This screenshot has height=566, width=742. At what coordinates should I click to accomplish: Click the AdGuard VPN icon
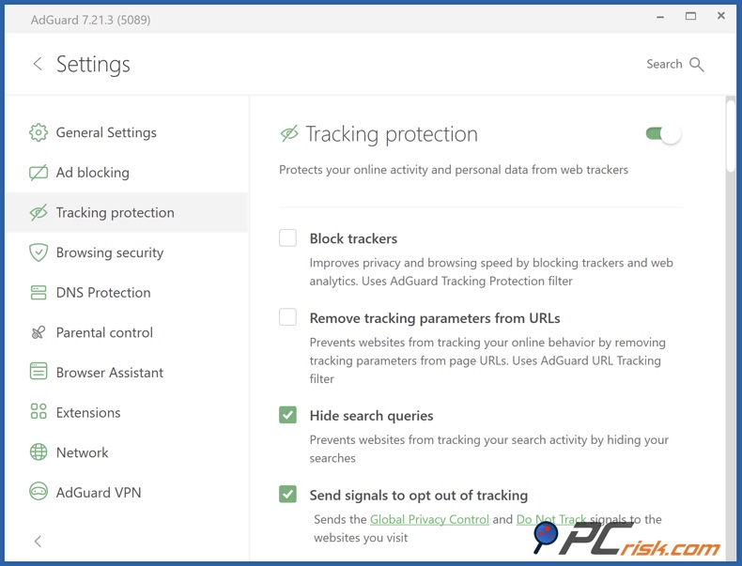[39, 492]
